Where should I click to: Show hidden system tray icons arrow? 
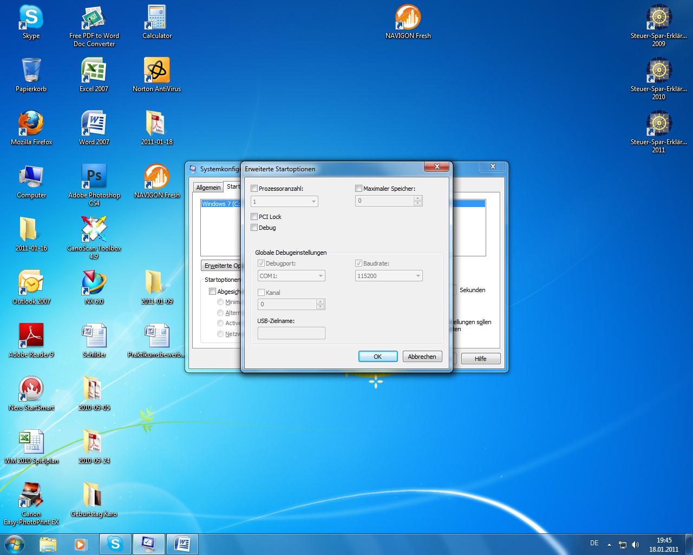609,544
